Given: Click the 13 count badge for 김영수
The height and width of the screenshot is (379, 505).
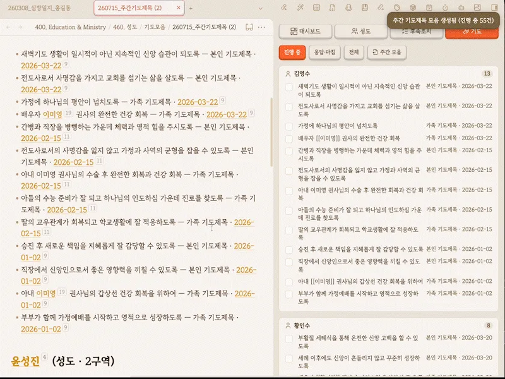Looking at the screenshot, I should point(487,74).
